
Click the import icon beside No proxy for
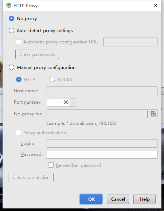point(153,114)
